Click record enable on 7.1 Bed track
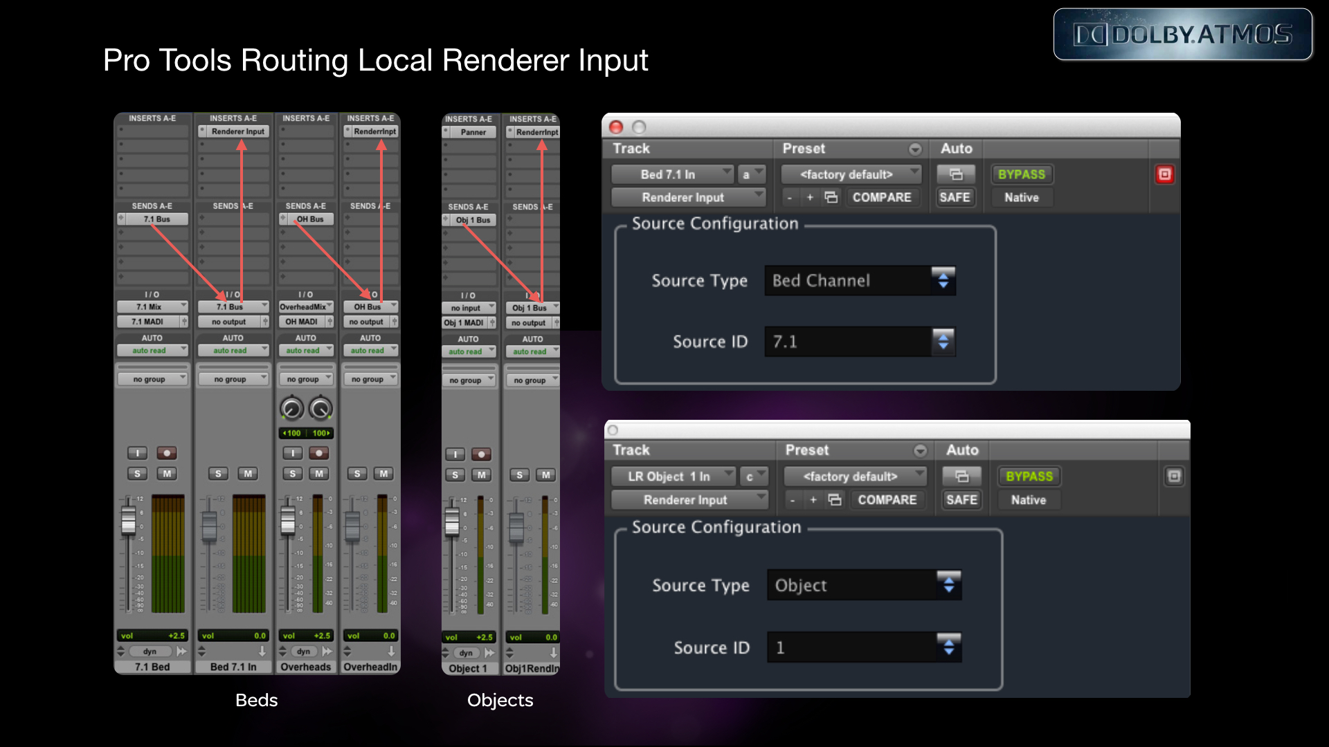 coord(166,453)
